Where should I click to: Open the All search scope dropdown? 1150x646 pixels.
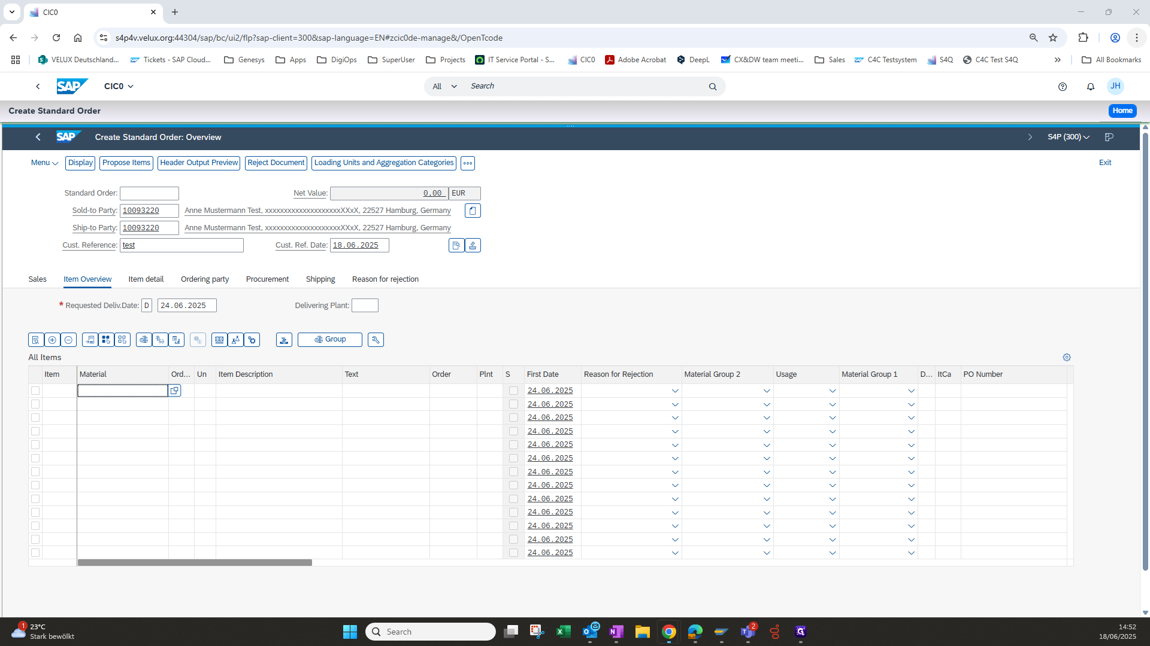click(445, 87)
